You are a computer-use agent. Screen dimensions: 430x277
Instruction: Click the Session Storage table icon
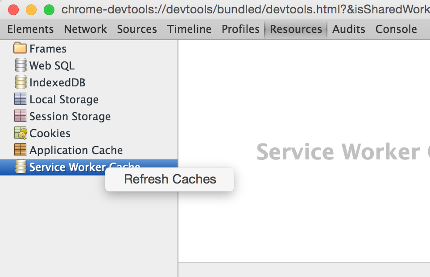(x=20, y=116)
